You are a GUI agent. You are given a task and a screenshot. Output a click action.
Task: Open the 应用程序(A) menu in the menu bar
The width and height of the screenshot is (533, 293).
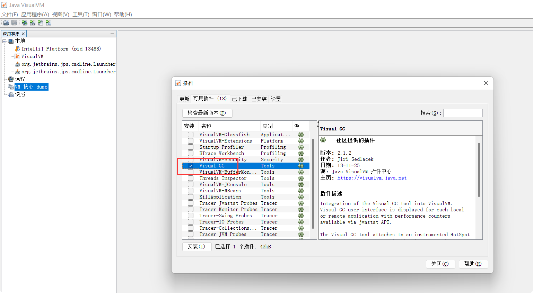click(35, 15)
